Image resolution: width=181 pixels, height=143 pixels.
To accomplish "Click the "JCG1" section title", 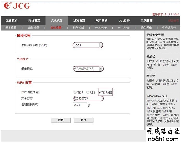I will (23, 59).
